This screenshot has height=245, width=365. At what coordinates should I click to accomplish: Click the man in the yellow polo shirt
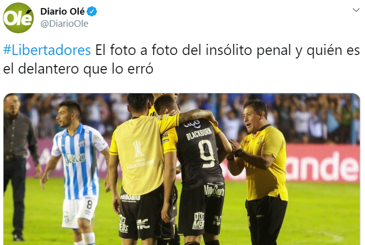pos(261,172)
